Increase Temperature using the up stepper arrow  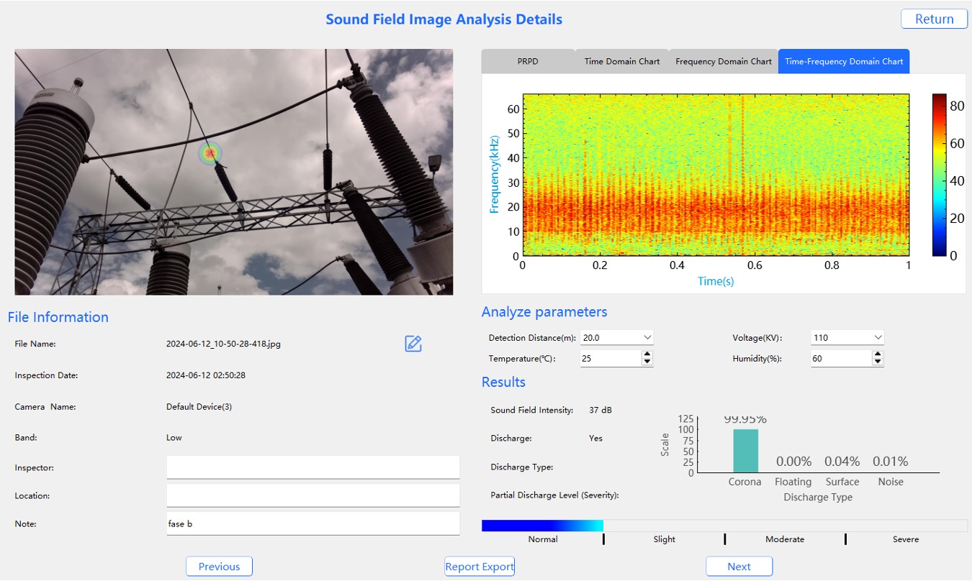pyautogui.click(x=649, y=354)
